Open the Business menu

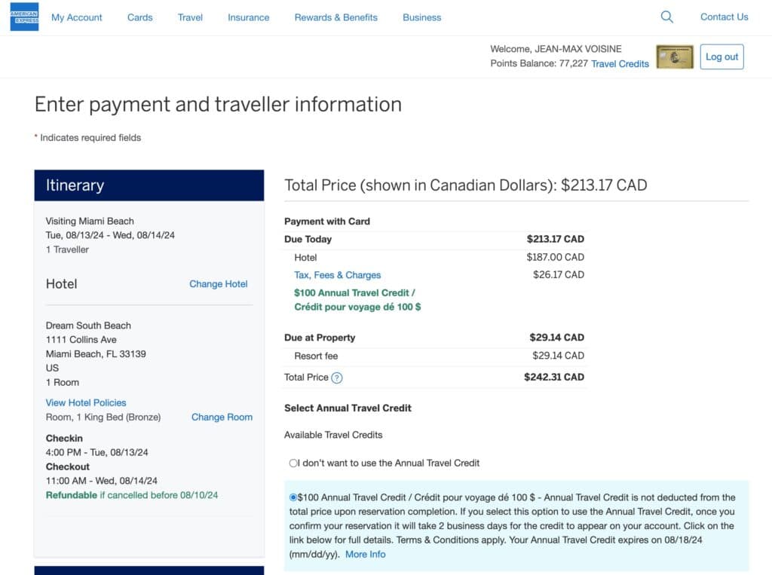[421, 17]
